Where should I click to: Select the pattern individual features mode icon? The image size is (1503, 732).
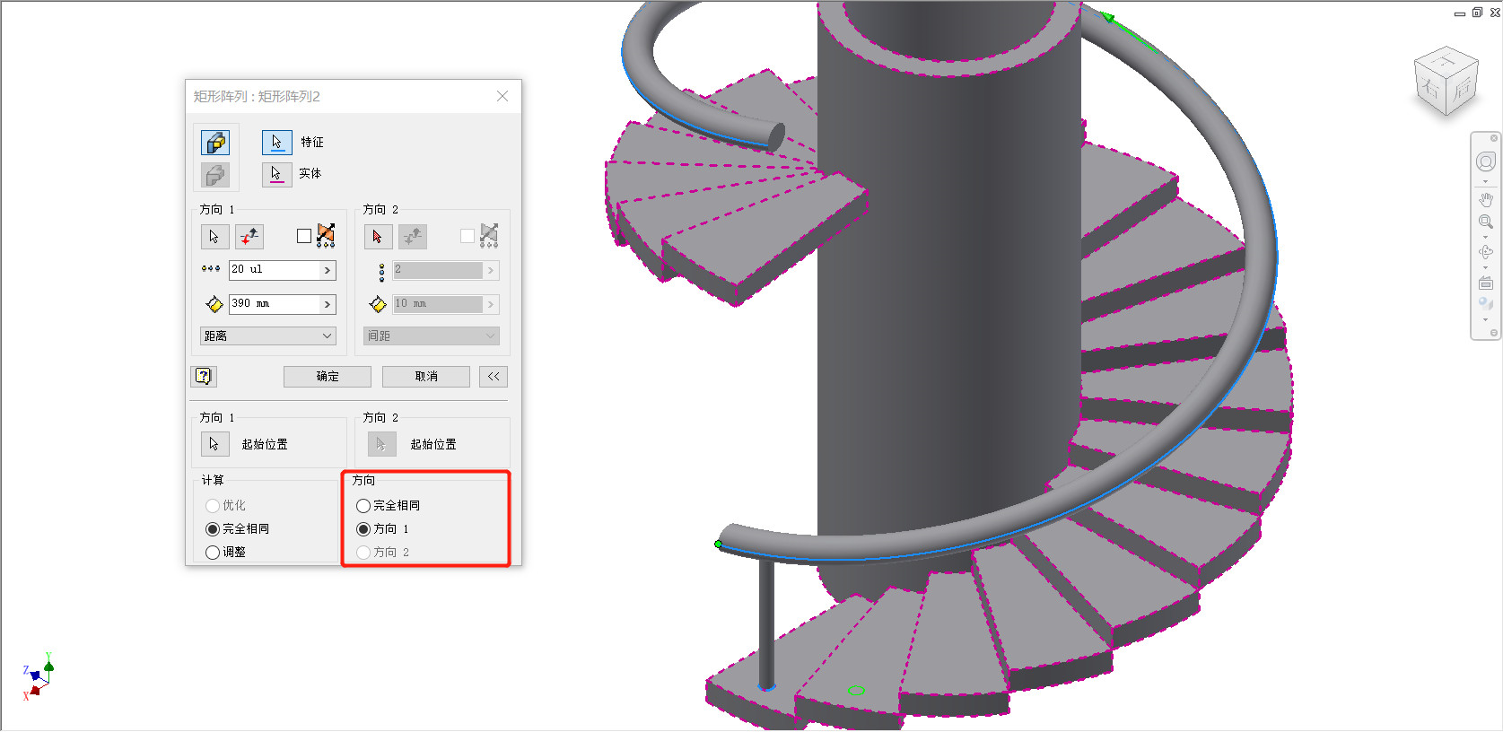click(x=215, y=142)
